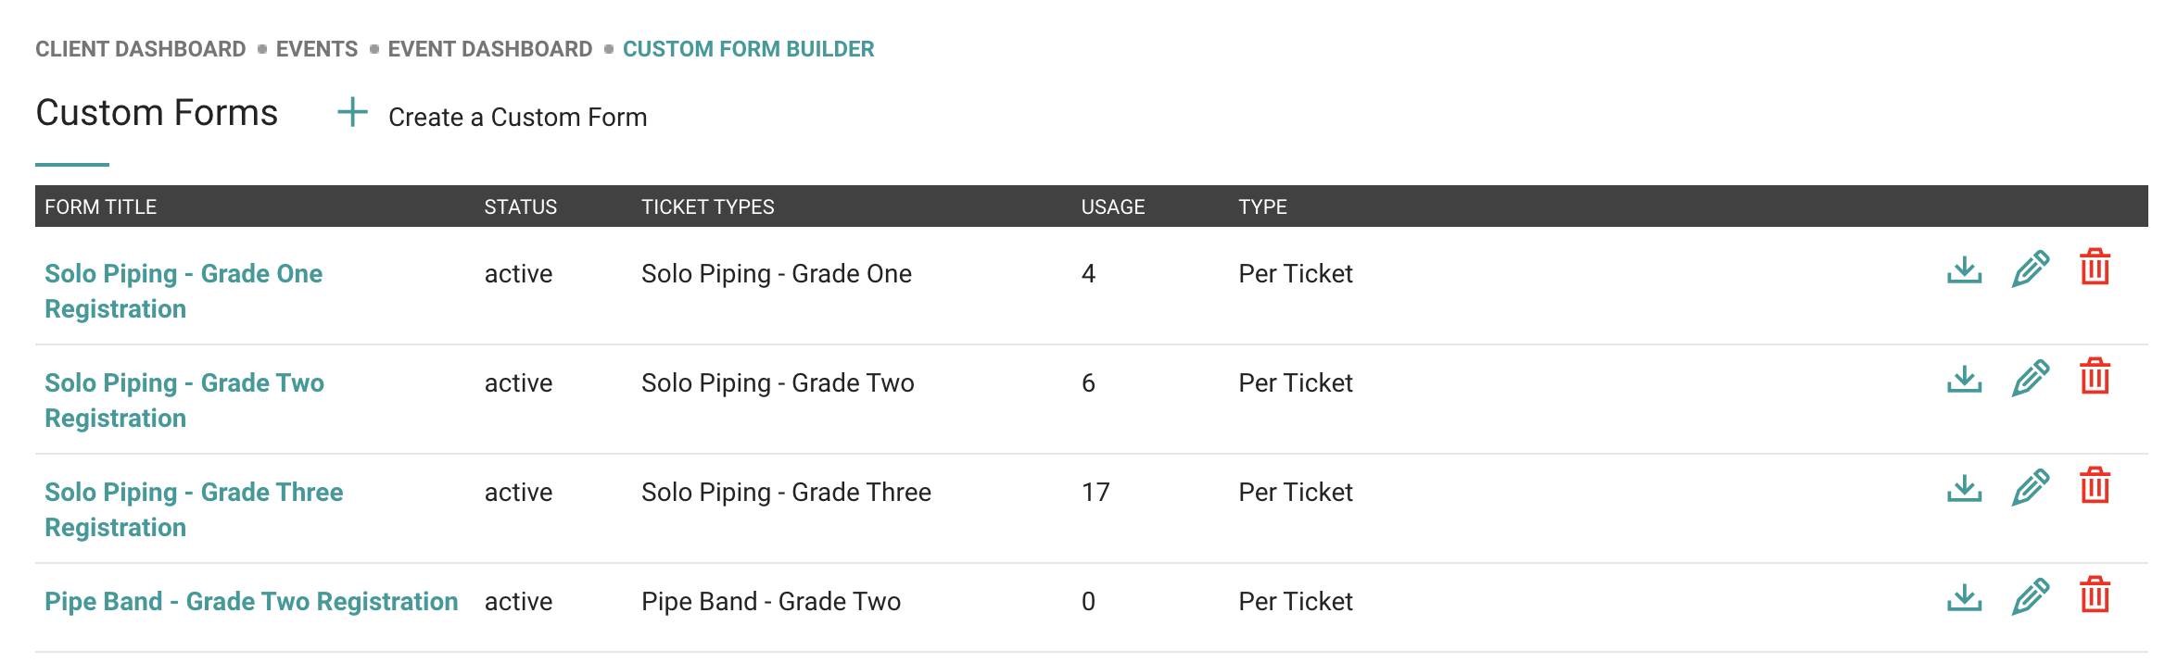2165x663 pixels.
Task: Edit the Pipe Band Grade Two form
Action: pyautogui.click(x=2030, y=597)
